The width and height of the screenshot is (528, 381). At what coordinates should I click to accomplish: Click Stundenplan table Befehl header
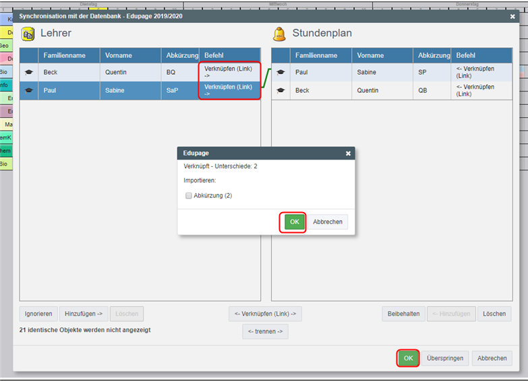click(x=481, y=55)
